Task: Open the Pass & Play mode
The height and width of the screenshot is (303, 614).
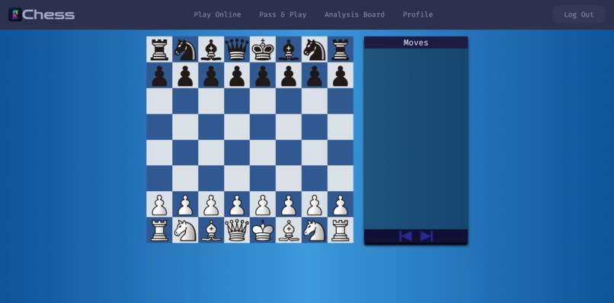Action: (283, 14)
